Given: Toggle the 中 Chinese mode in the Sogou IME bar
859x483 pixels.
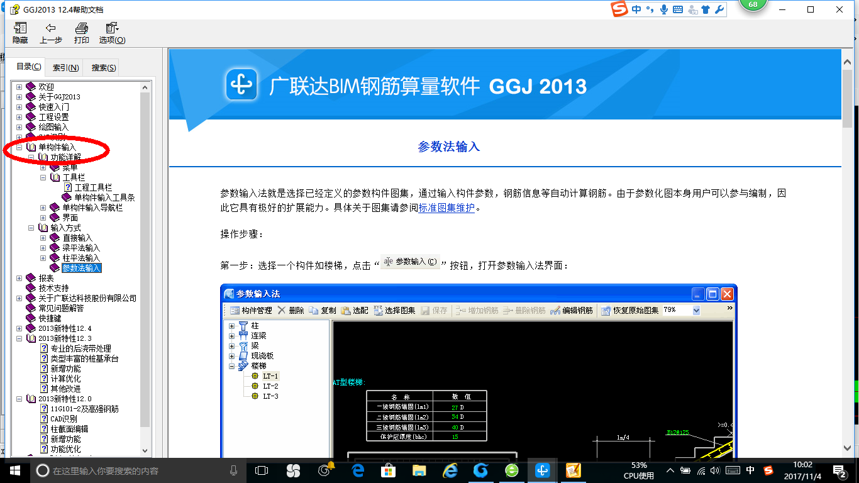Looking at the screenshot, I should (636, 9).
